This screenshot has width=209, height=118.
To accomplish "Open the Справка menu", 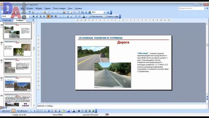I will click(78, 9).
